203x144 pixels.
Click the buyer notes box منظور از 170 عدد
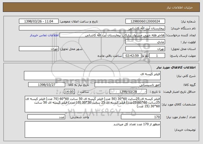tap(93, 129)
